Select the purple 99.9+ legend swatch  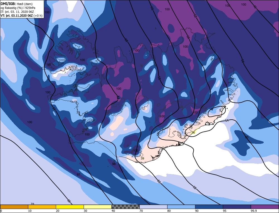(265, 207)
